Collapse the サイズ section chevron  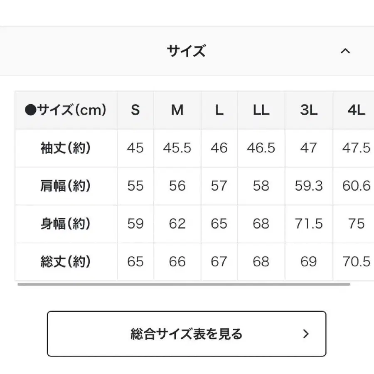(345, 51)
